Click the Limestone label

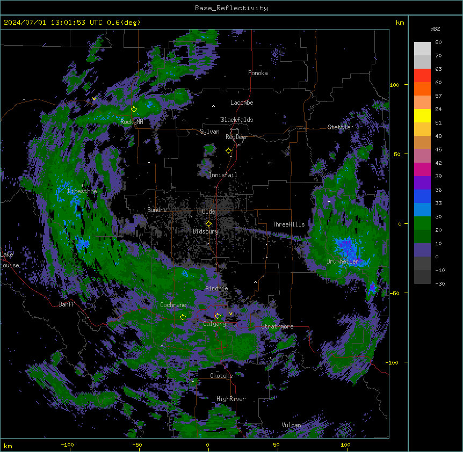pyautogui.click(x=82, y=191)
